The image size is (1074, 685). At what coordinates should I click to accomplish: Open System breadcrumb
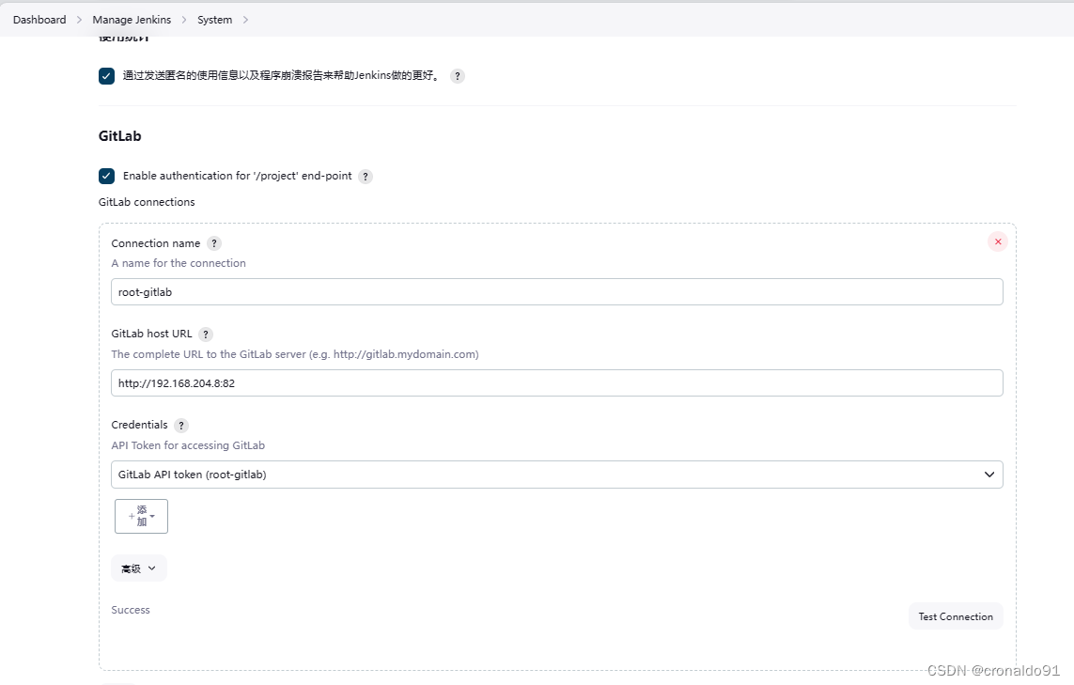click(x=214, y=20)
